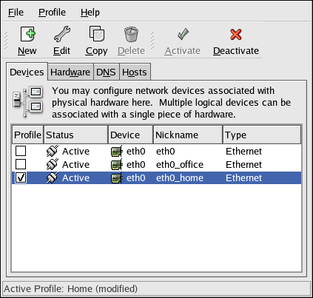This screenshot has height=298, width=313.
Task: Click the network card icon in eth0_home row
Action: tap(116, 178)
